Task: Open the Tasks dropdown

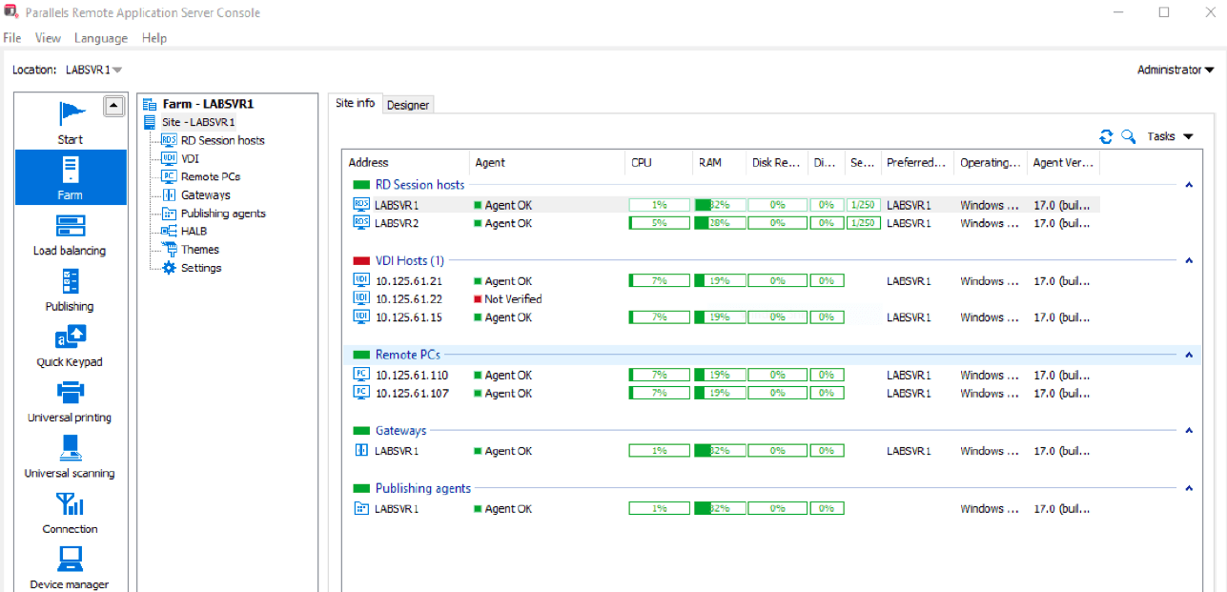Action: [1170, 136]
